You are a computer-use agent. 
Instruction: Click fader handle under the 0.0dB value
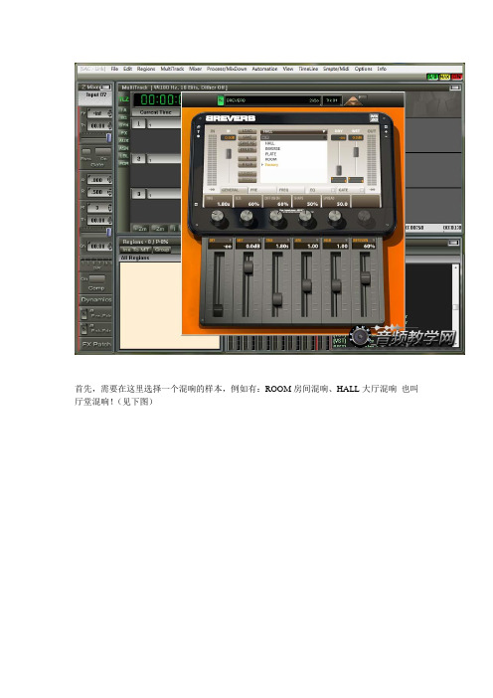pyautogui.click(x=248, y=267)
